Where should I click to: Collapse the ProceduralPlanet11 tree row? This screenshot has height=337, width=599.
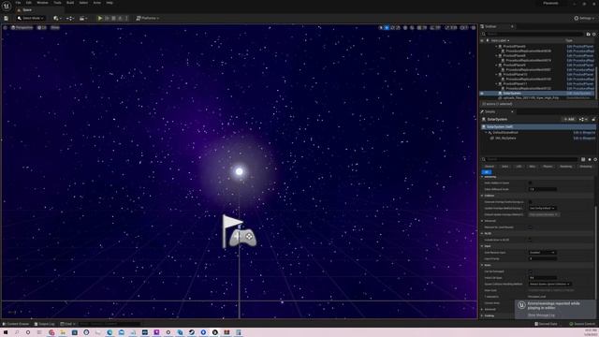pos(497,83)
